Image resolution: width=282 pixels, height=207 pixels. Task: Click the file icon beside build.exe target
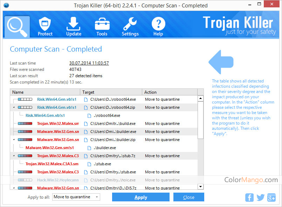click(86, 124)
